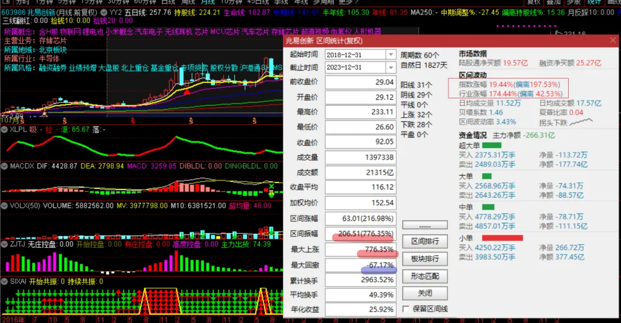621x323 pixels.
Task: Click the 融资净买额 25.27亿 text
Action: (570, 63)
